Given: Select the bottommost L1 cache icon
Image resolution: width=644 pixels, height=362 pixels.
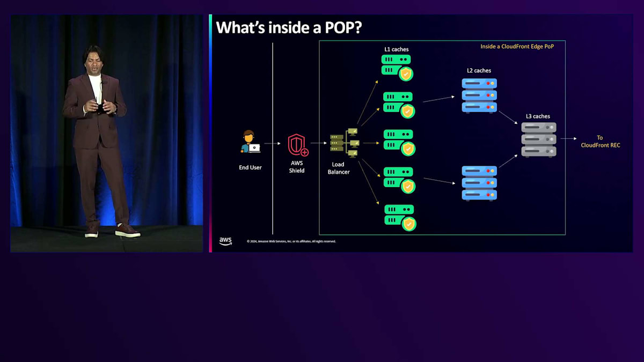Looking at the screenshot, I should click(400, 217).
